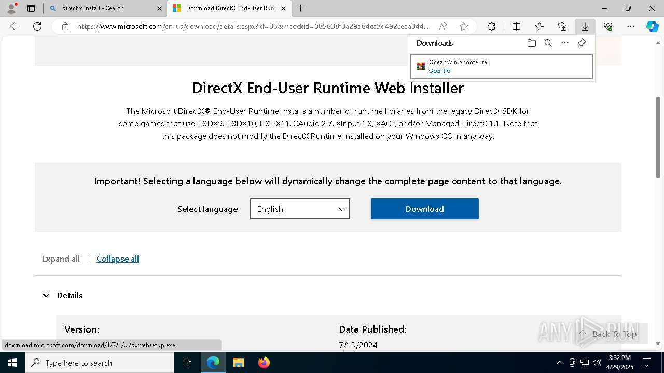The height and width of the screenshot is (373, 664).
Task: Open Task View on taskbar
Action: coord(187,363)
